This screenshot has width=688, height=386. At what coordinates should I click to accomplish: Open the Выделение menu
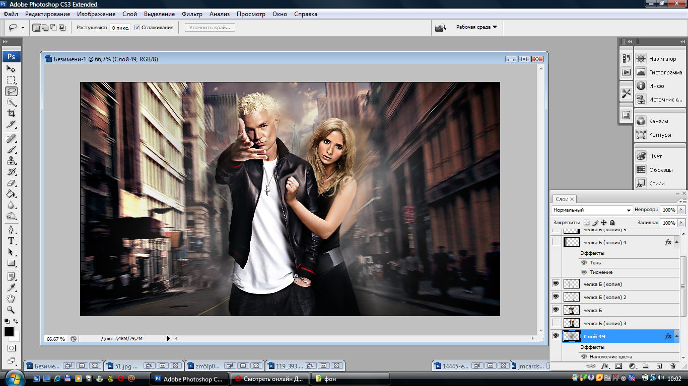coord(159,14)
